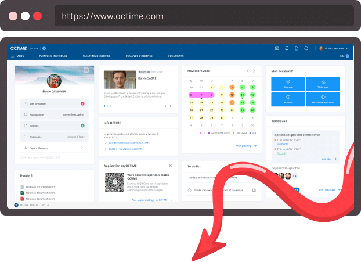
Task: Open the DEMANDE D'ABSENCE menu item
Action: pyautogui.click(x=139, y=56)
